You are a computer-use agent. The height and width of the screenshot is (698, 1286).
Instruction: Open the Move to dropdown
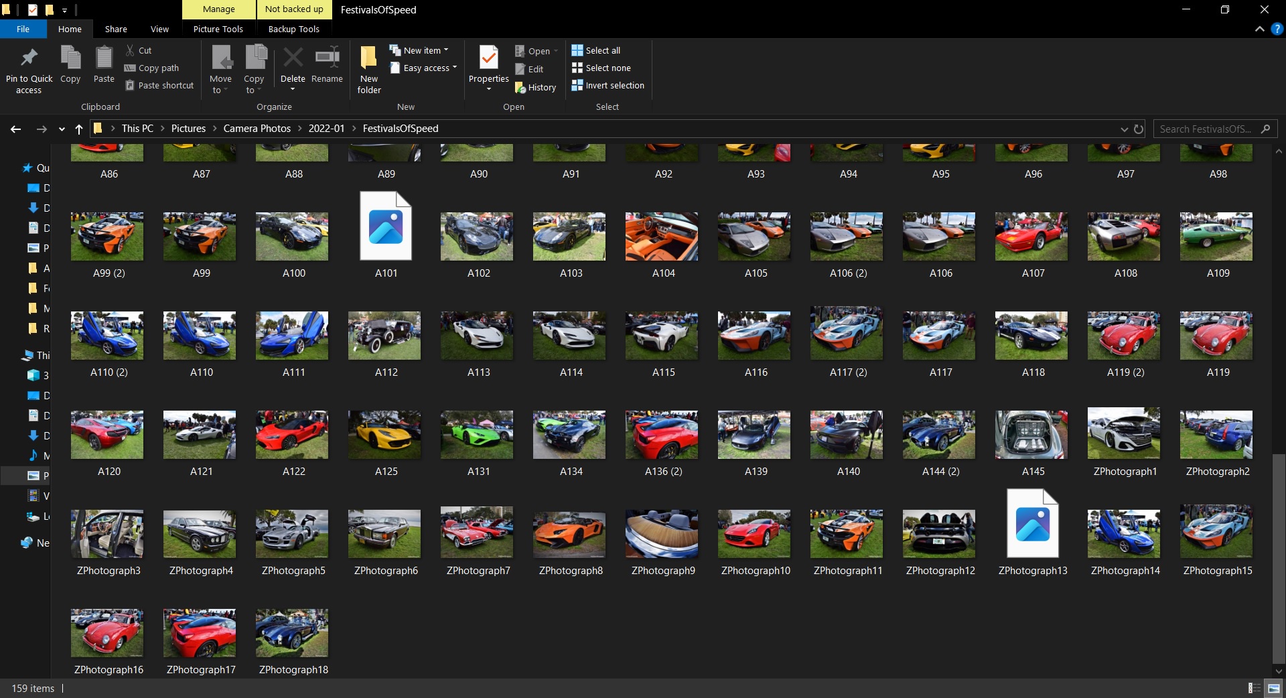(220, 84)
